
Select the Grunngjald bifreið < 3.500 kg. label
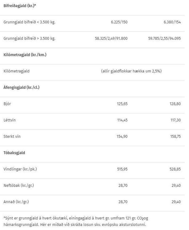(29, 22)
